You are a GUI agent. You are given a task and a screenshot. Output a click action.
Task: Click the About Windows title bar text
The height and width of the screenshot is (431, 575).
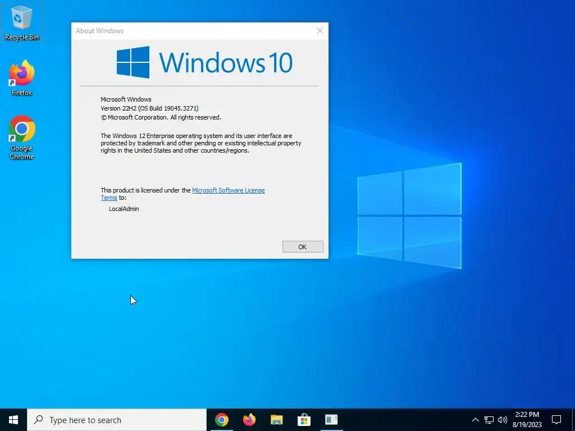pos(100,31)
